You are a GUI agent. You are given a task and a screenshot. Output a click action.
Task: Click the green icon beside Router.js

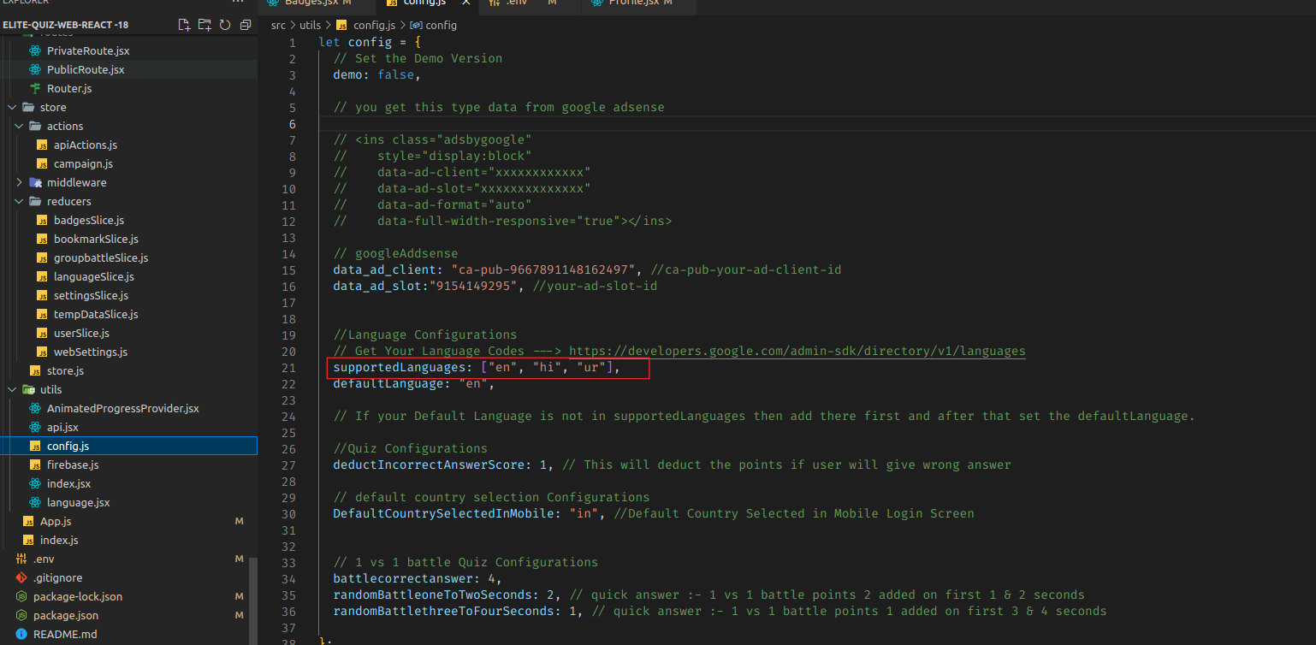pos(35,88)
